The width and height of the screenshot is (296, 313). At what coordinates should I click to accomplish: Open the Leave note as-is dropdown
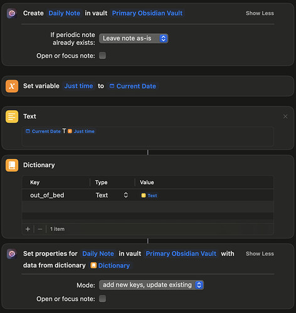[x=134, y=38]
